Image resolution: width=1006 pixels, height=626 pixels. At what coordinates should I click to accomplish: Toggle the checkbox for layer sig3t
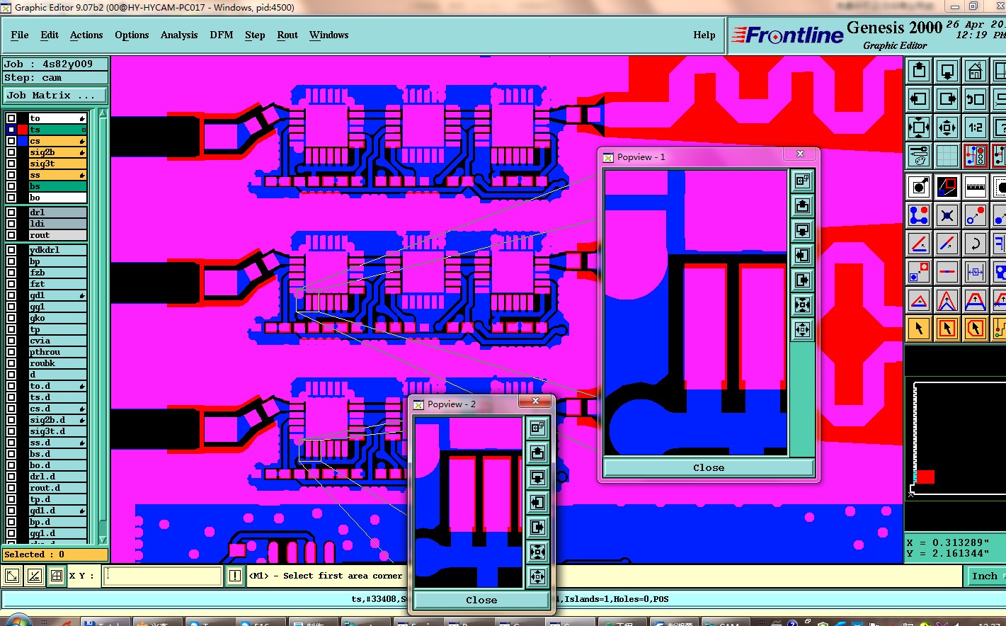(x=11, y=164)
